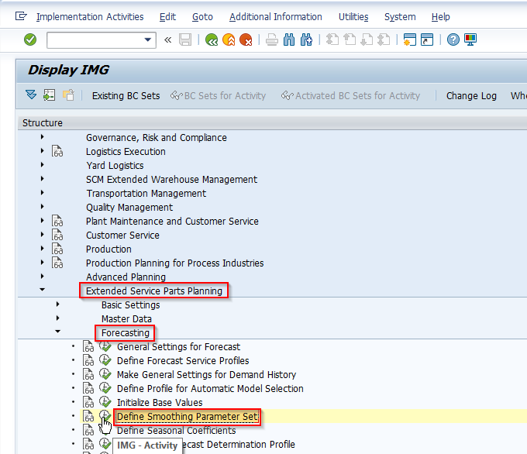Click BC Sets for Activity button
Screen dimensions: 527x454
tap(218, 96)
